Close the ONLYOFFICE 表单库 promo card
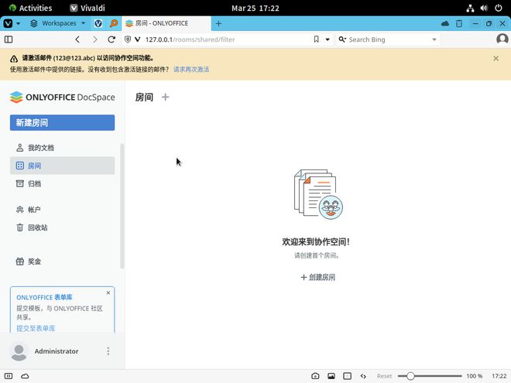Screen dimensions: 511x383 tap(108, 293)
